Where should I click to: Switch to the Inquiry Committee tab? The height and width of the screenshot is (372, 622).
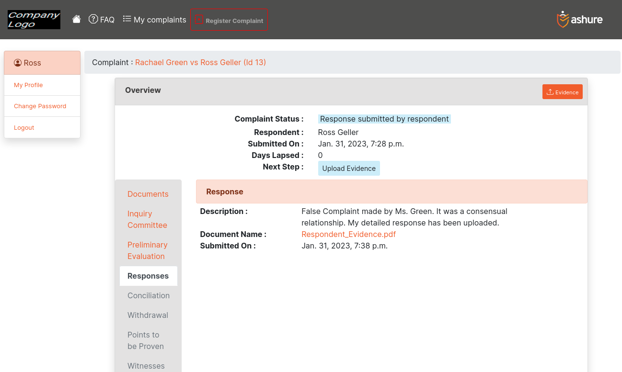(x=148, y=219)
